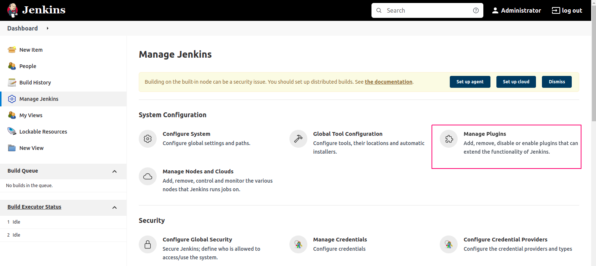This screenshot has width=596, height=266.
Task: Click the Configure System gear icon
Action: coord(148,139)
